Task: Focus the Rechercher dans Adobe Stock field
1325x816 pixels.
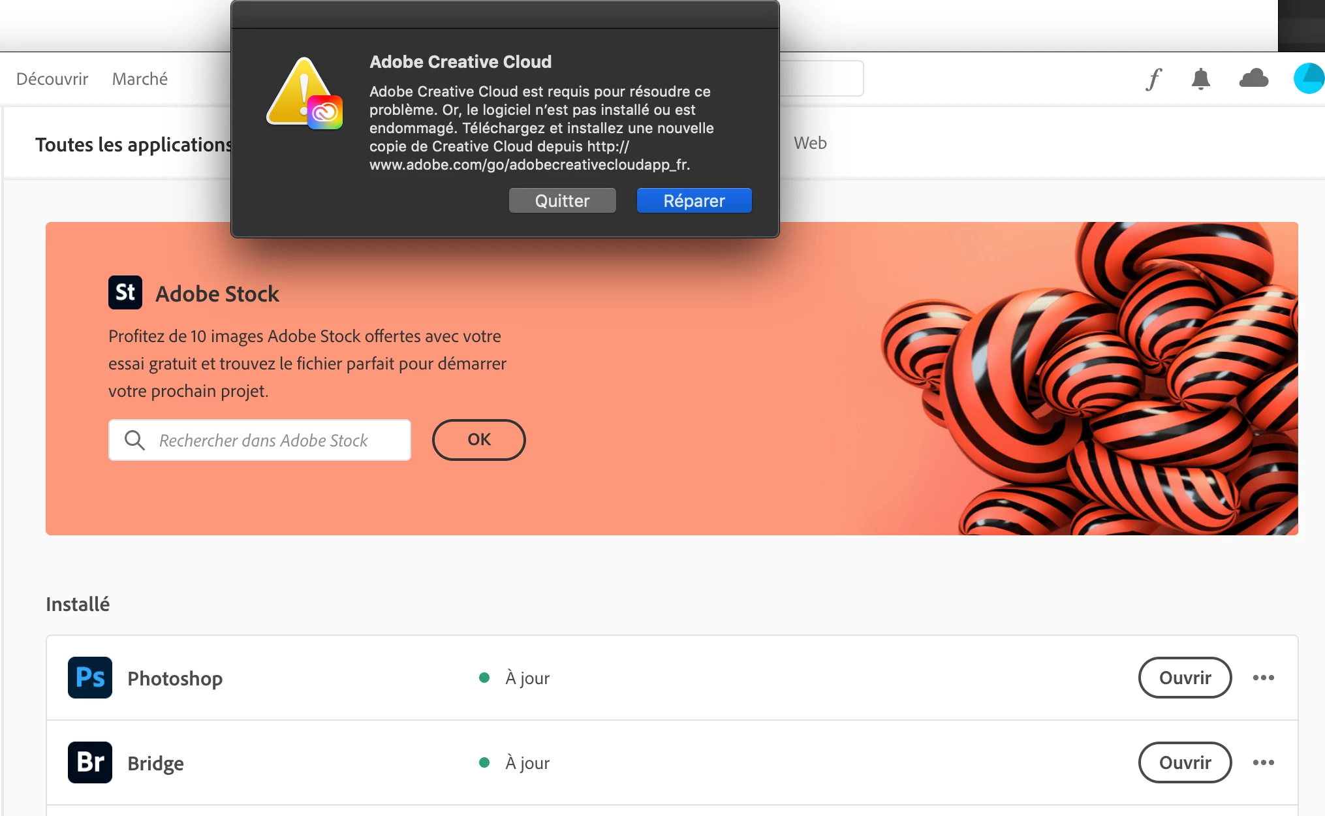Action: 274,440
